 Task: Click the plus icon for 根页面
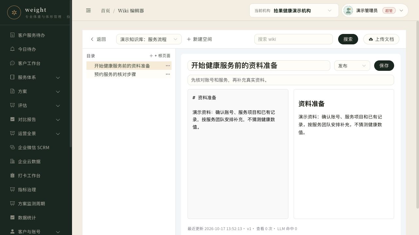point(151,56)
